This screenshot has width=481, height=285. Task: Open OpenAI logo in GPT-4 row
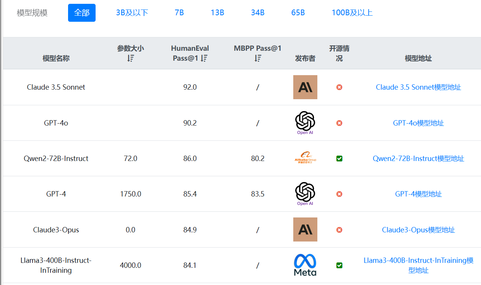[x=305, y=194]
